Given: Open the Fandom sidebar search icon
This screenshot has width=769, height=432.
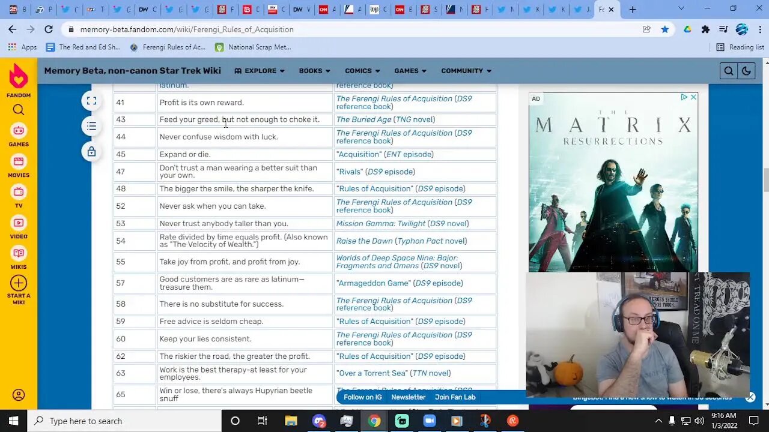Looking at the screenshot, I should (x=19, y=110).
